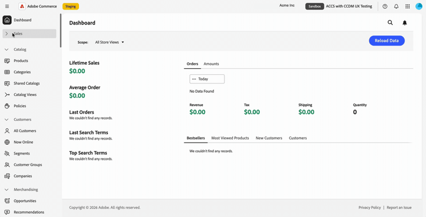
Task: Click the Average Order heading
Action: [85, 87]
